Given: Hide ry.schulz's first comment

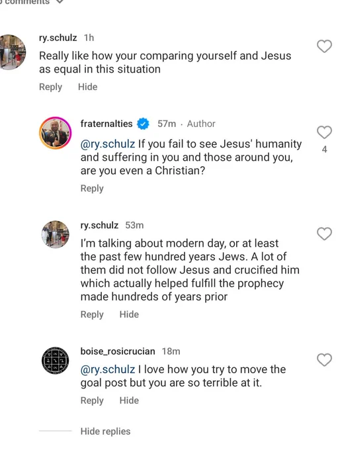Looking at the screenshot, I should [x=87, y=87].
